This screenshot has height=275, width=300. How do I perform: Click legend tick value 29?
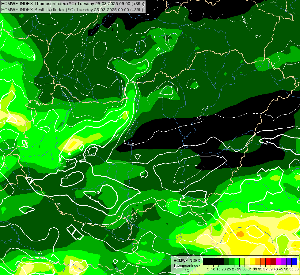click(x=239, y=269)
